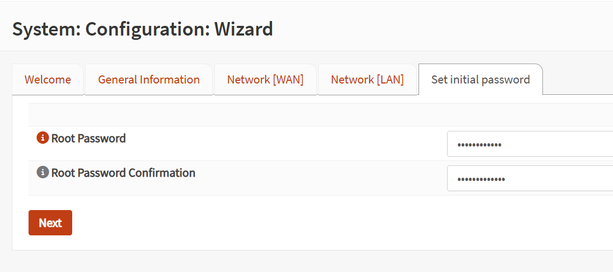Click the Root Password Confirmation label text
Image resolution: width=613 pixels, height=272 pixels.
pyautogui.click(x=123, y=173)
